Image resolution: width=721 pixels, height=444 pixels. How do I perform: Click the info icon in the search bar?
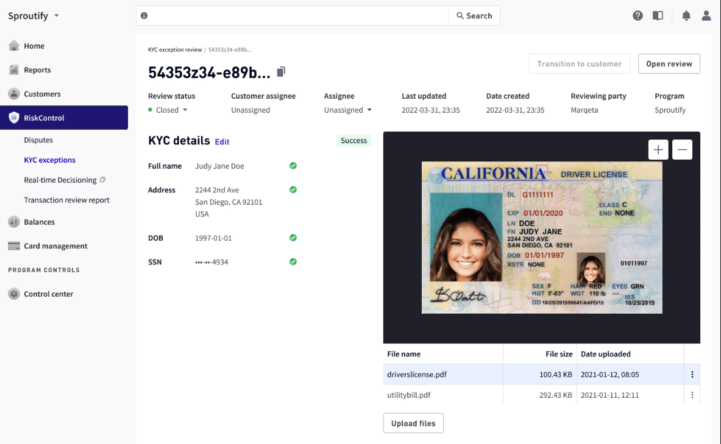144,16
